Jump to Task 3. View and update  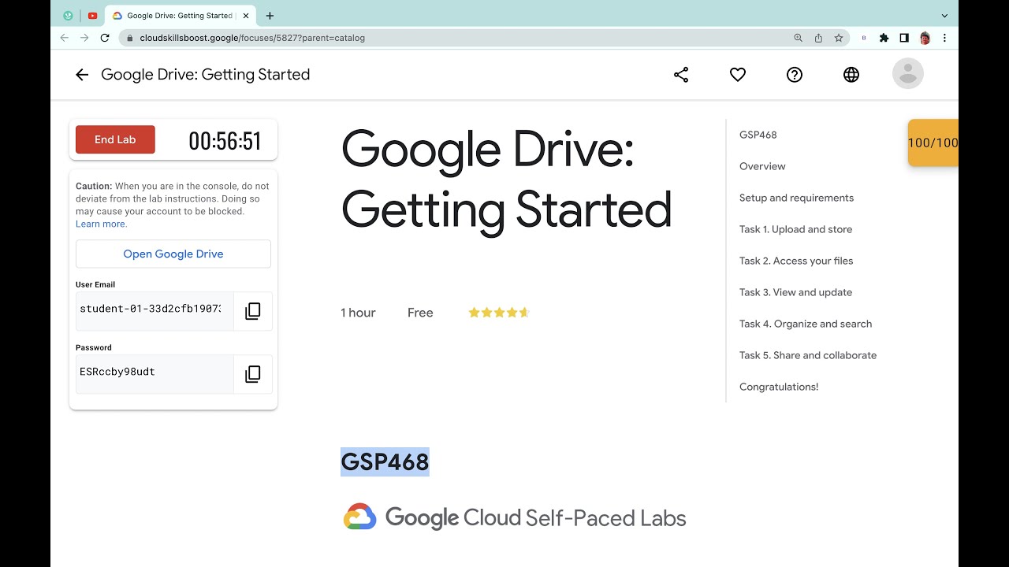[795, 292]
